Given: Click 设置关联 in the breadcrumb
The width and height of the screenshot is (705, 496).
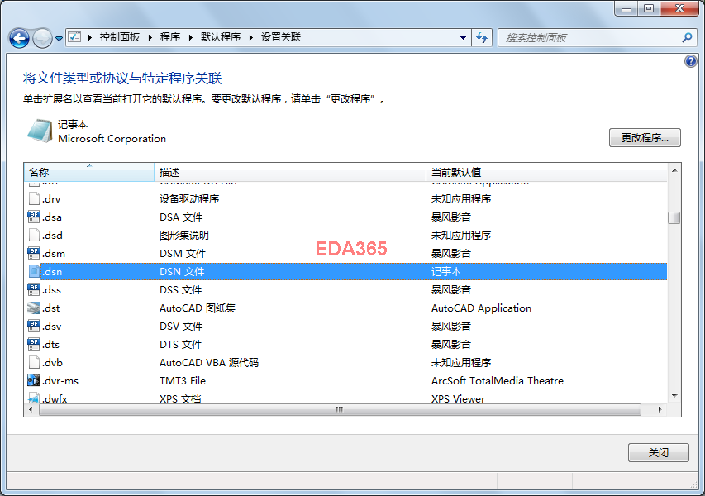Looking at the screenshot, I should tap(281, 37).
